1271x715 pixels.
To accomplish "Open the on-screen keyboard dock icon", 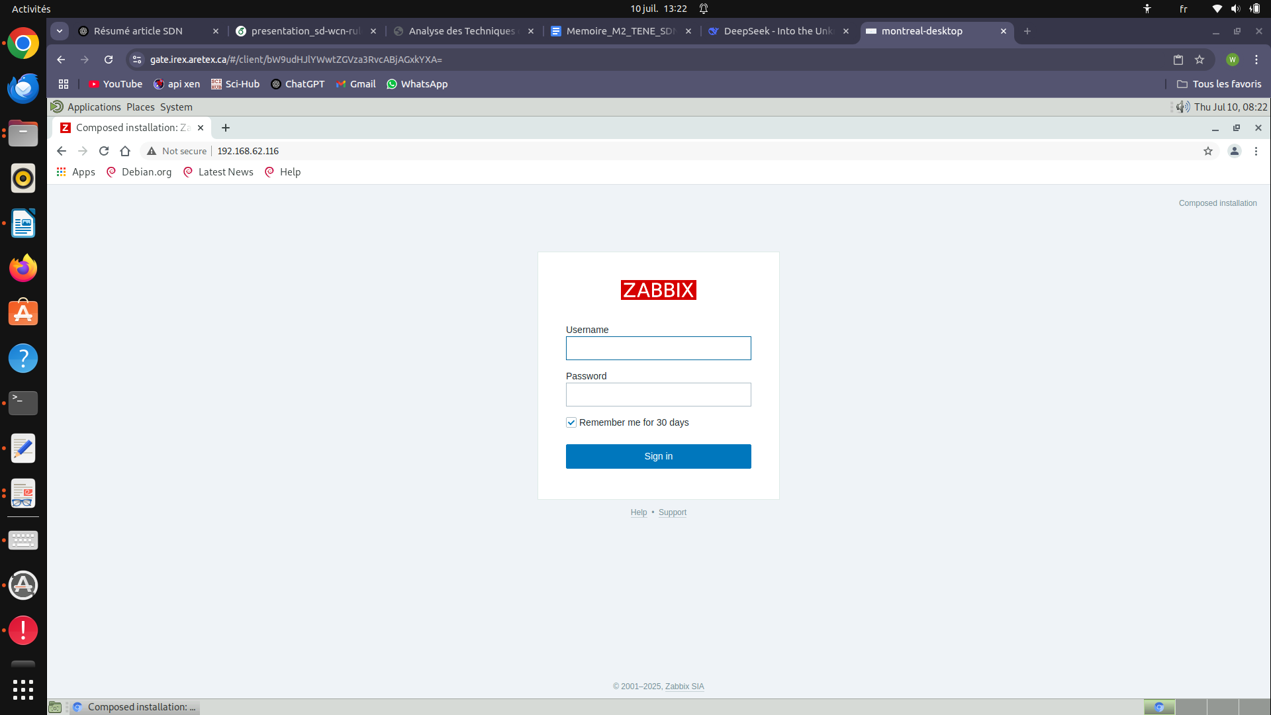I will click(23, 540).
